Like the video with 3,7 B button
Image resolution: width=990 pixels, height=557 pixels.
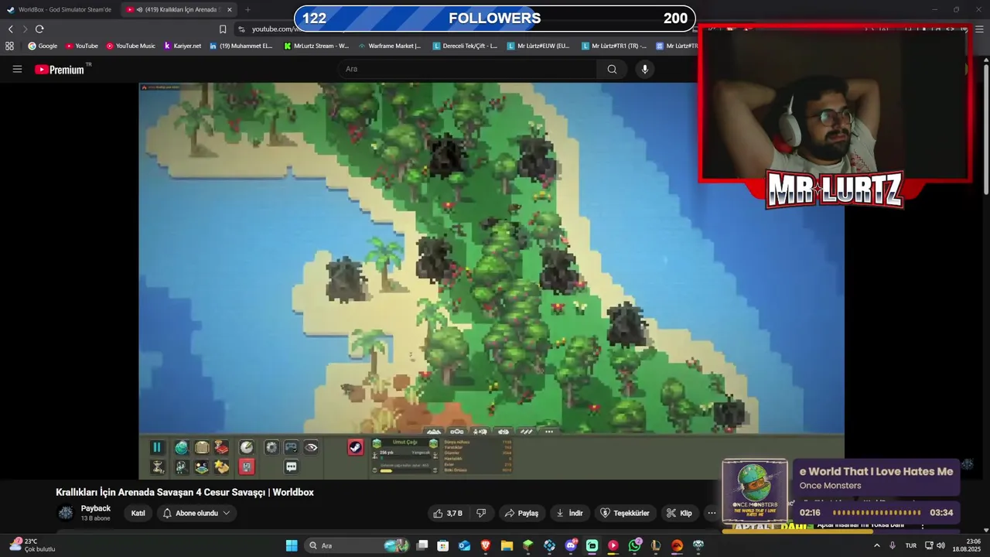[448, 513]
